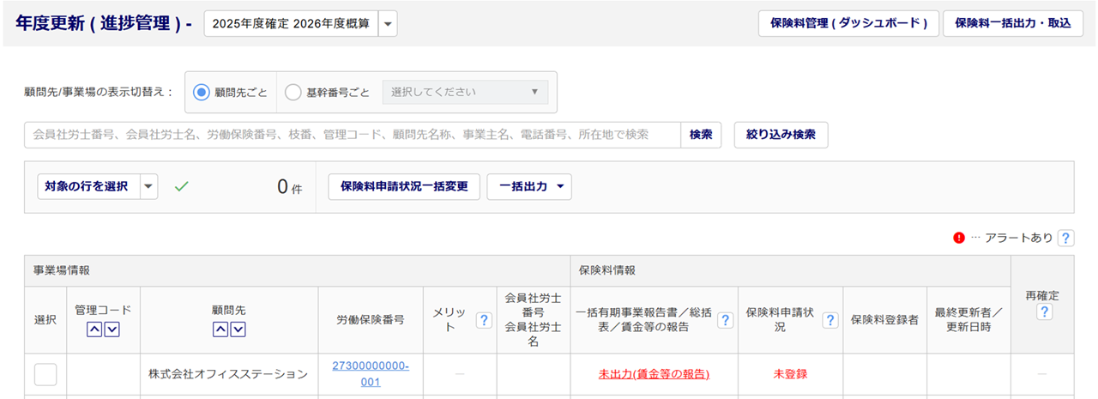Open 保険料管理 (ダッシュボード)
Image resolution: width=1098 pixels, height=399 pixels.
(847, 23)
